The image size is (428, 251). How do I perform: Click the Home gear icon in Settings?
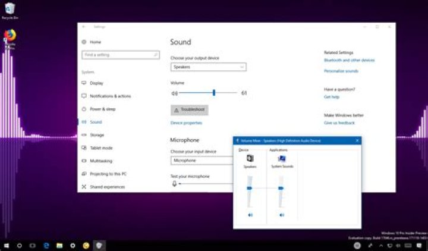coord(84,42)
